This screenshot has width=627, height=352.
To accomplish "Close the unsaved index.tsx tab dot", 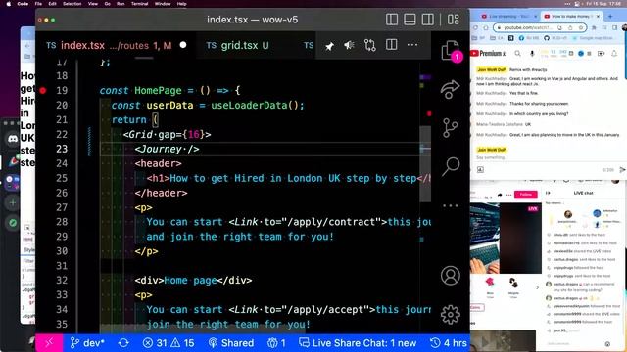I will pyautogui.click(x=183, y=45).
